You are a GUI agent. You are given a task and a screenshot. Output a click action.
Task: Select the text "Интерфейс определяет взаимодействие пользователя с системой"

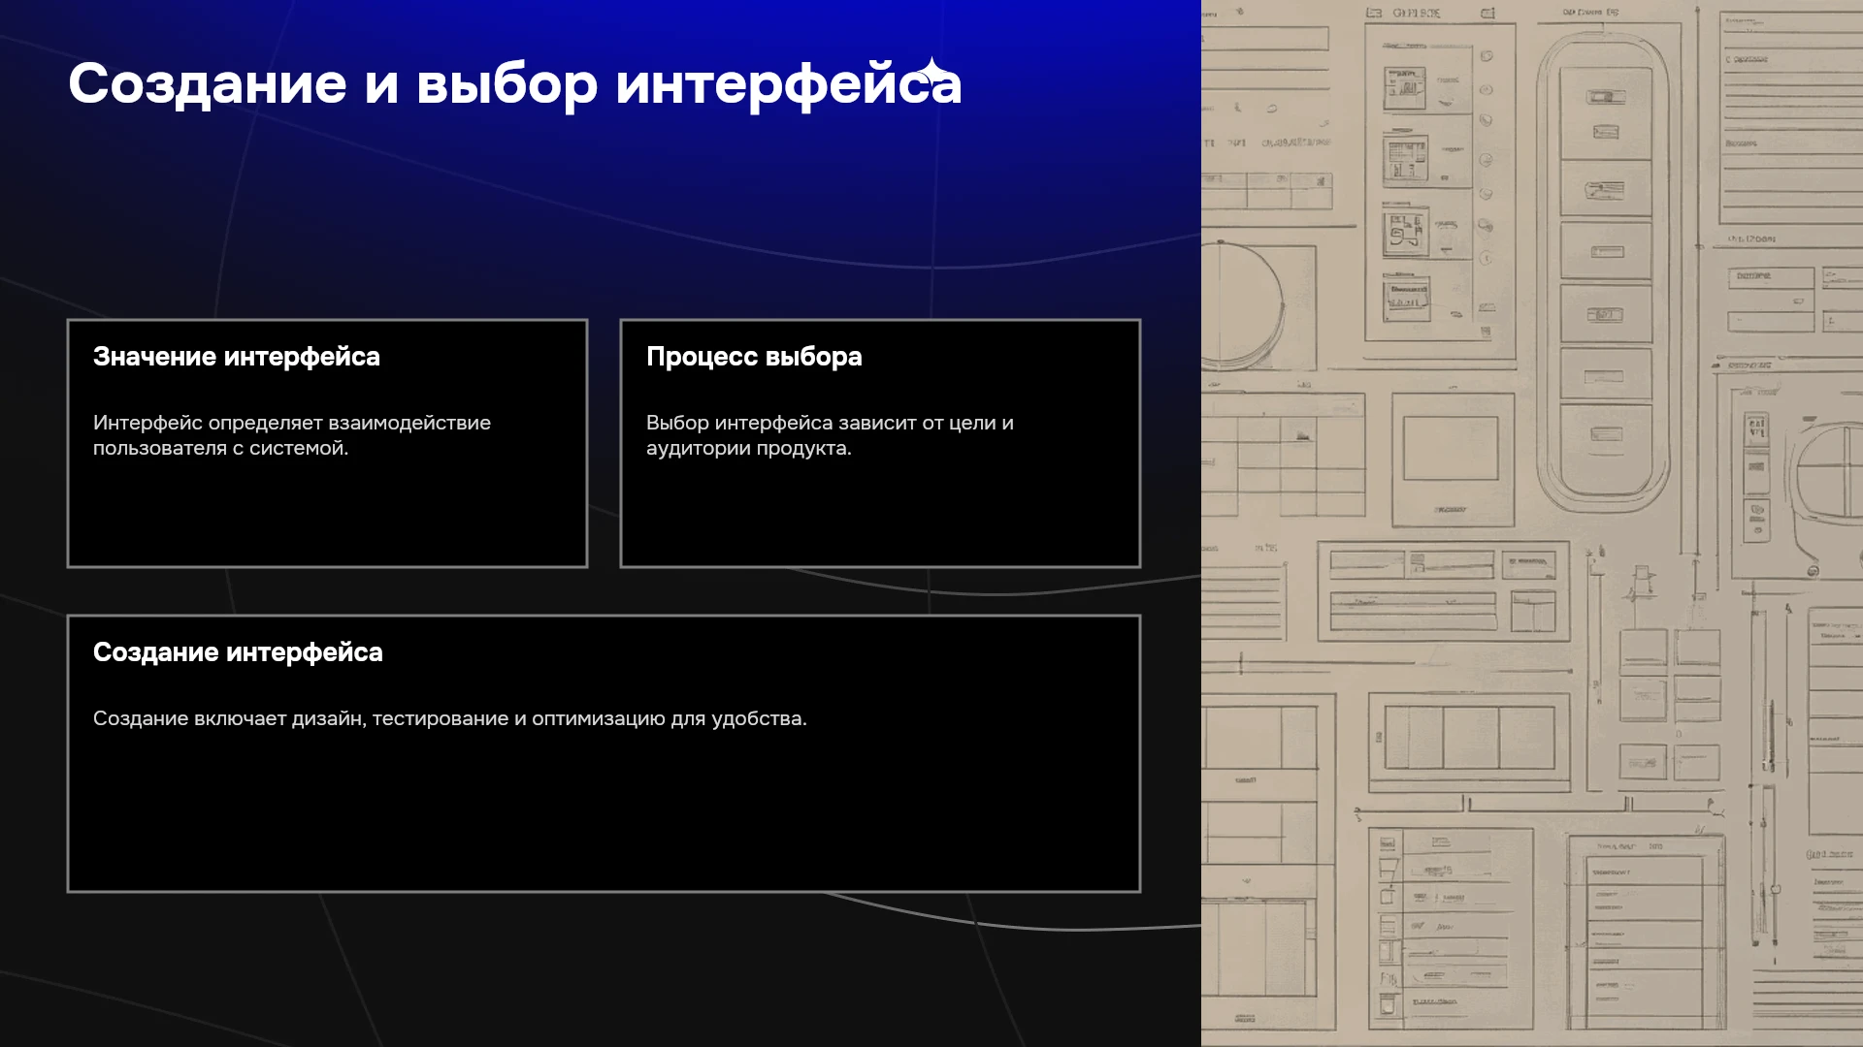(x=292, y=435)
